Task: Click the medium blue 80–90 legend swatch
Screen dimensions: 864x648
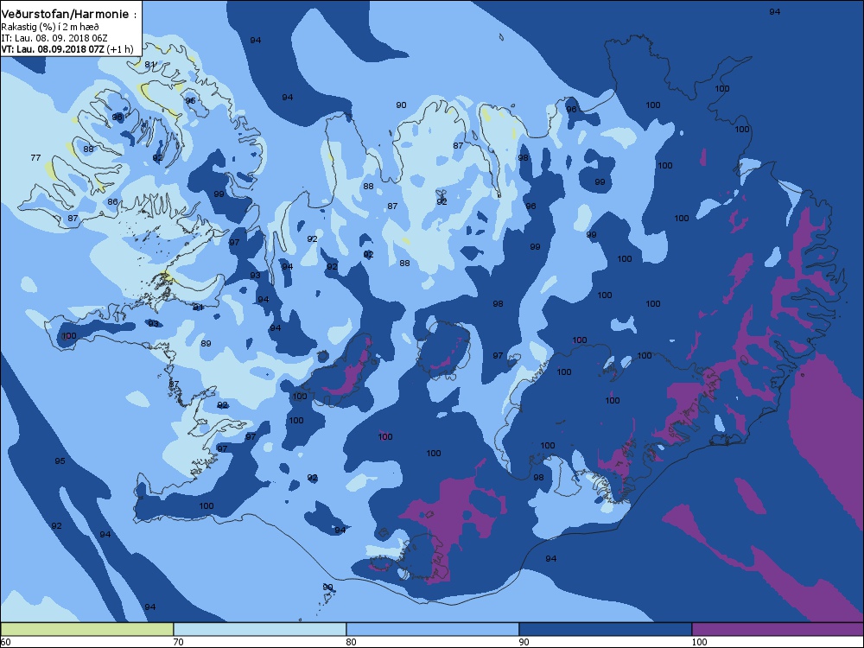Action: [433, 629]
